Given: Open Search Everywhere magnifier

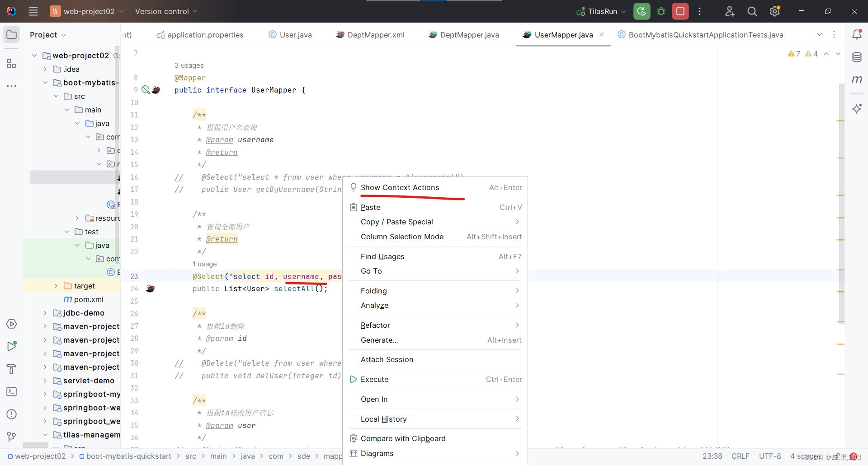Looking at the screenshot, I should (x=752, y=11).
